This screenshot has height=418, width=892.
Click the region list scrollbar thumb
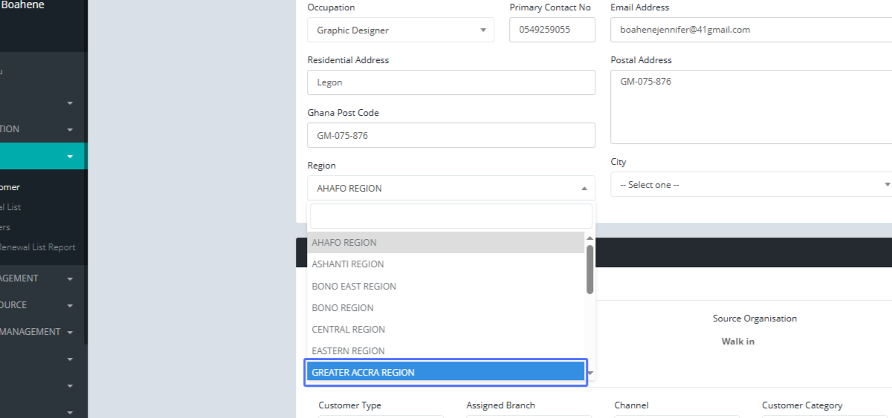point(589,269)
